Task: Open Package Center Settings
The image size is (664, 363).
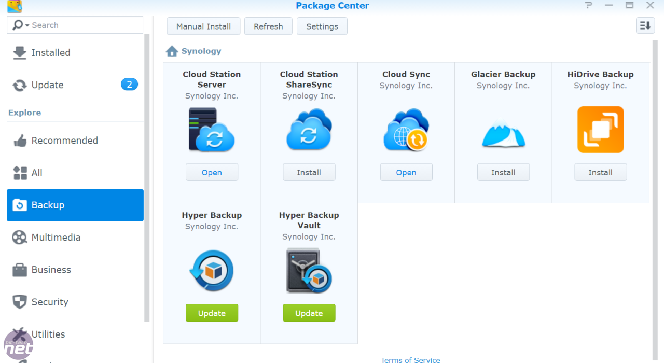Action: click(x=322, y=26)
